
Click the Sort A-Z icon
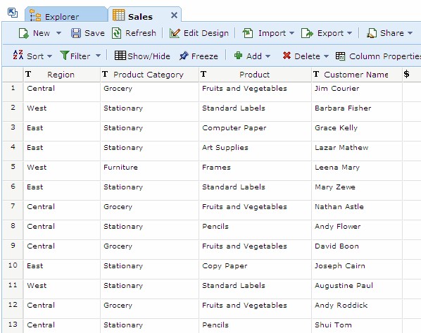(18, 55)
